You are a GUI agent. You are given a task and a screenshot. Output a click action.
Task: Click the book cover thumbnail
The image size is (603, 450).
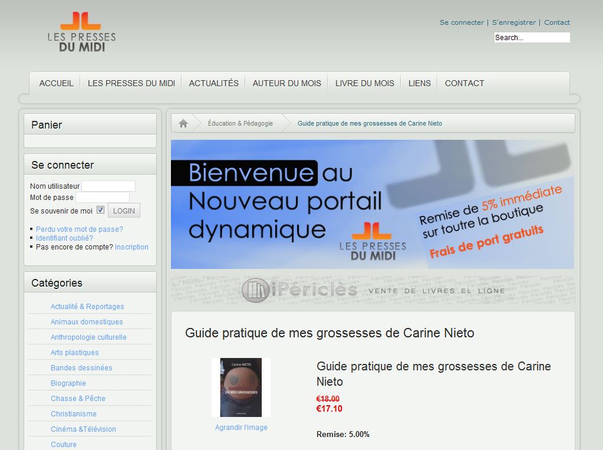pyautogui.click(x=240, y=387)
